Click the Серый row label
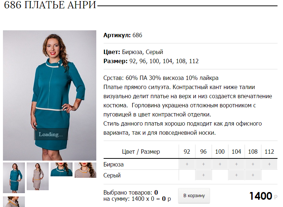Image resolution: width=283 pixels, height=207 pixels. pos(112,175)
